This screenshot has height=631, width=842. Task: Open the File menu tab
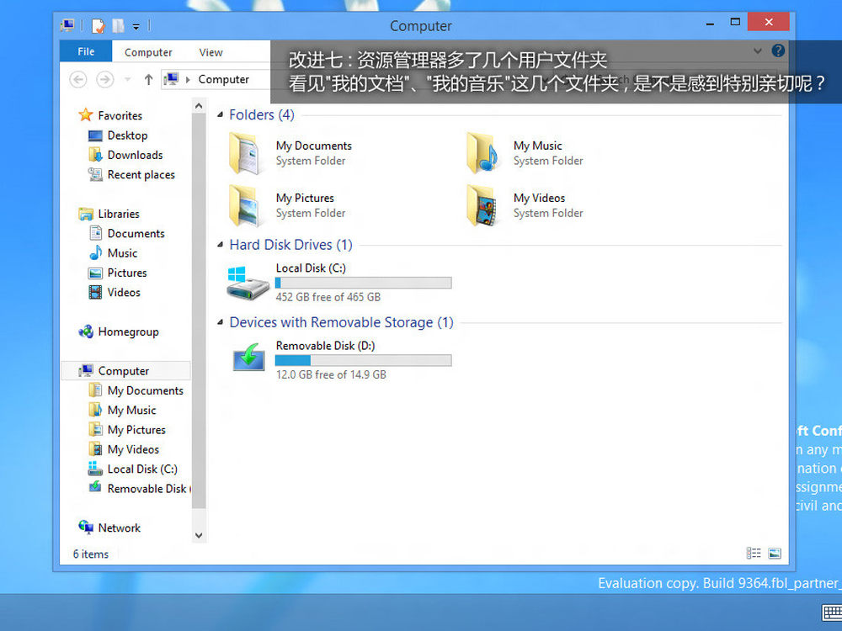coord(86,51)
